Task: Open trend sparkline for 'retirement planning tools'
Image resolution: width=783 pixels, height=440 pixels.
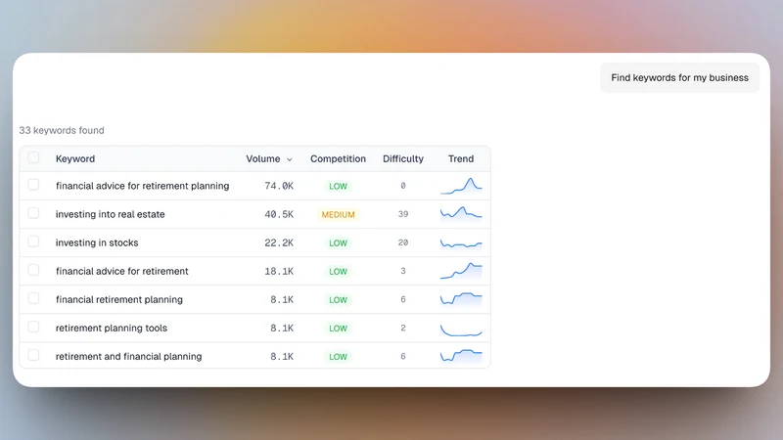Action: pyautogui.click(x=461, y=330)
